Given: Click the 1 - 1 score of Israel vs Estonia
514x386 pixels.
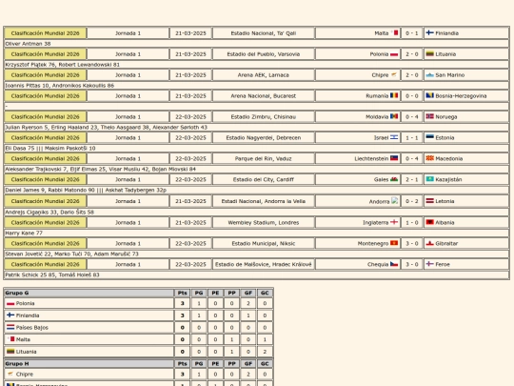Looking at the screenshot, I should point(412,138).
